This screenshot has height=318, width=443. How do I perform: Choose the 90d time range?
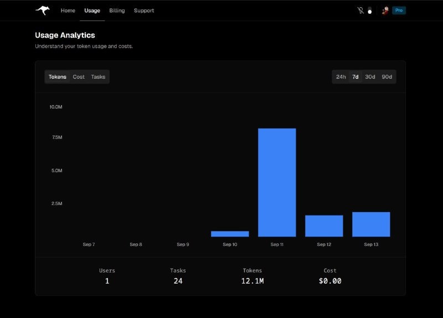pos(387,77)
